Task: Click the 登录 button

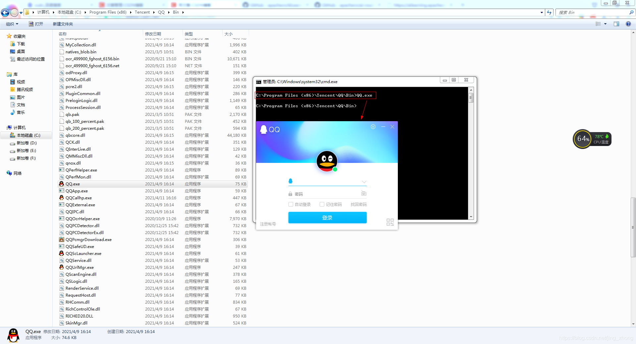Action: pyautogui.click(x=327, y=218)
